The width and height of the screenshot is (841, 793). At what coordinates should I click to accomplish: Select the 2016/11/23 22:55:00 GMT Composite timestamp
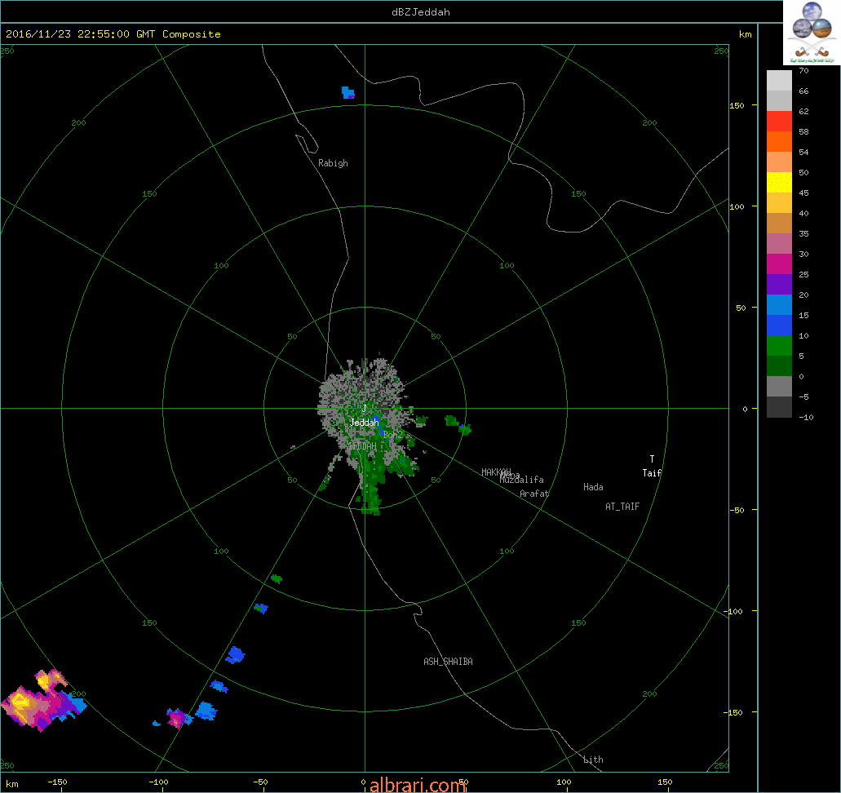pos(113,33)
